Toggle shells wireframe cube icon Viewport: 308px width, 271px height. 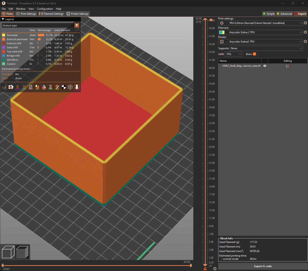coord(70,87)
